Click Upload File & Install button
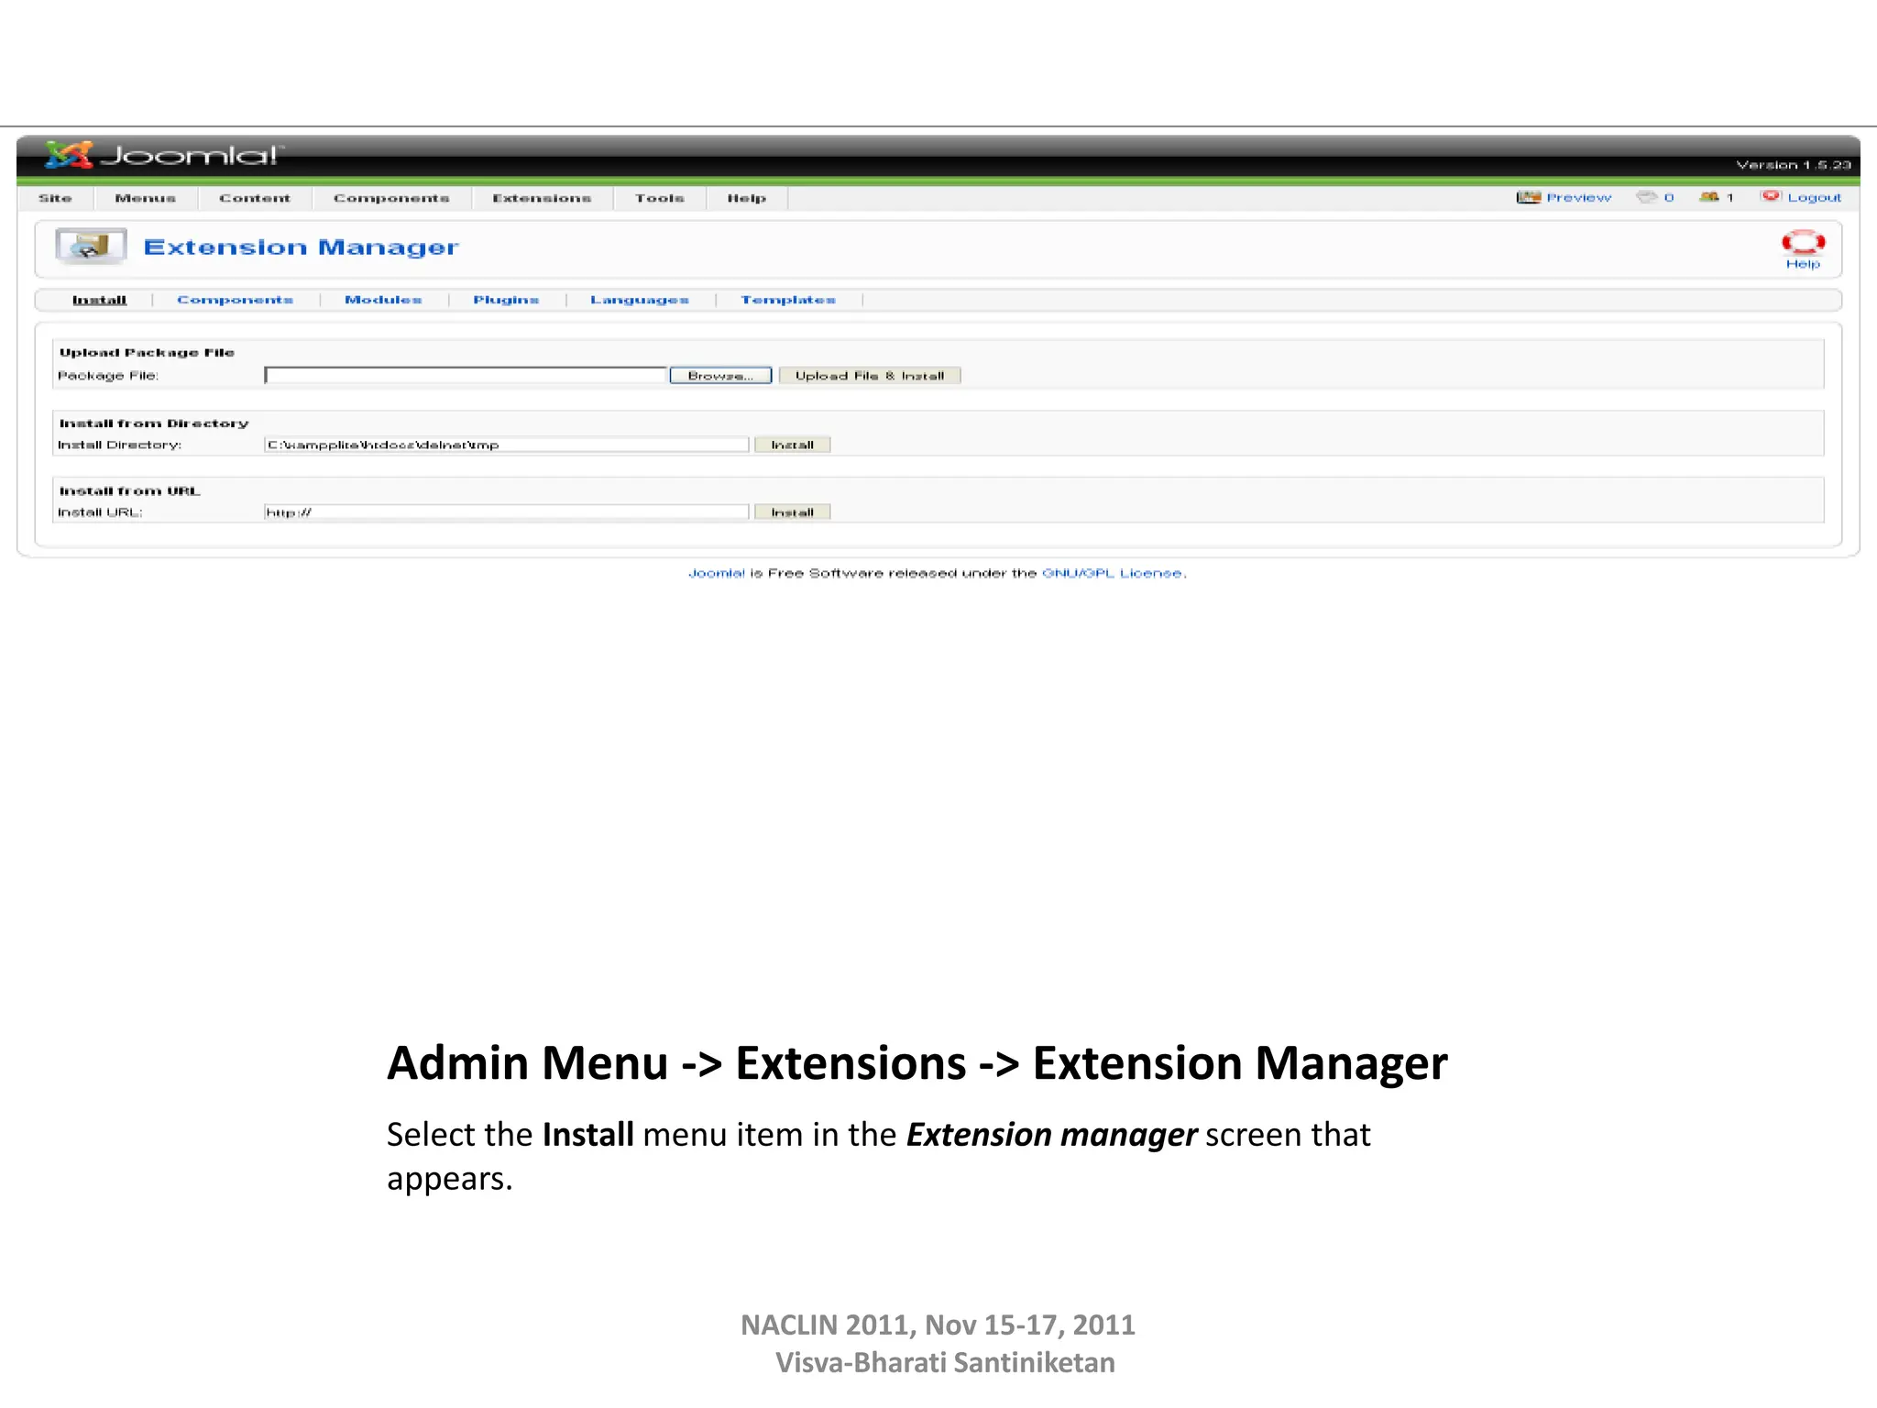This screenshot has width=1877, height=1408. pos(869,376)
